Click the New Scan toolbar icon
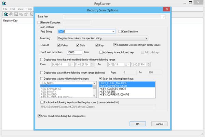This screenshot has width=205, height=137. [x=6, y=14]
